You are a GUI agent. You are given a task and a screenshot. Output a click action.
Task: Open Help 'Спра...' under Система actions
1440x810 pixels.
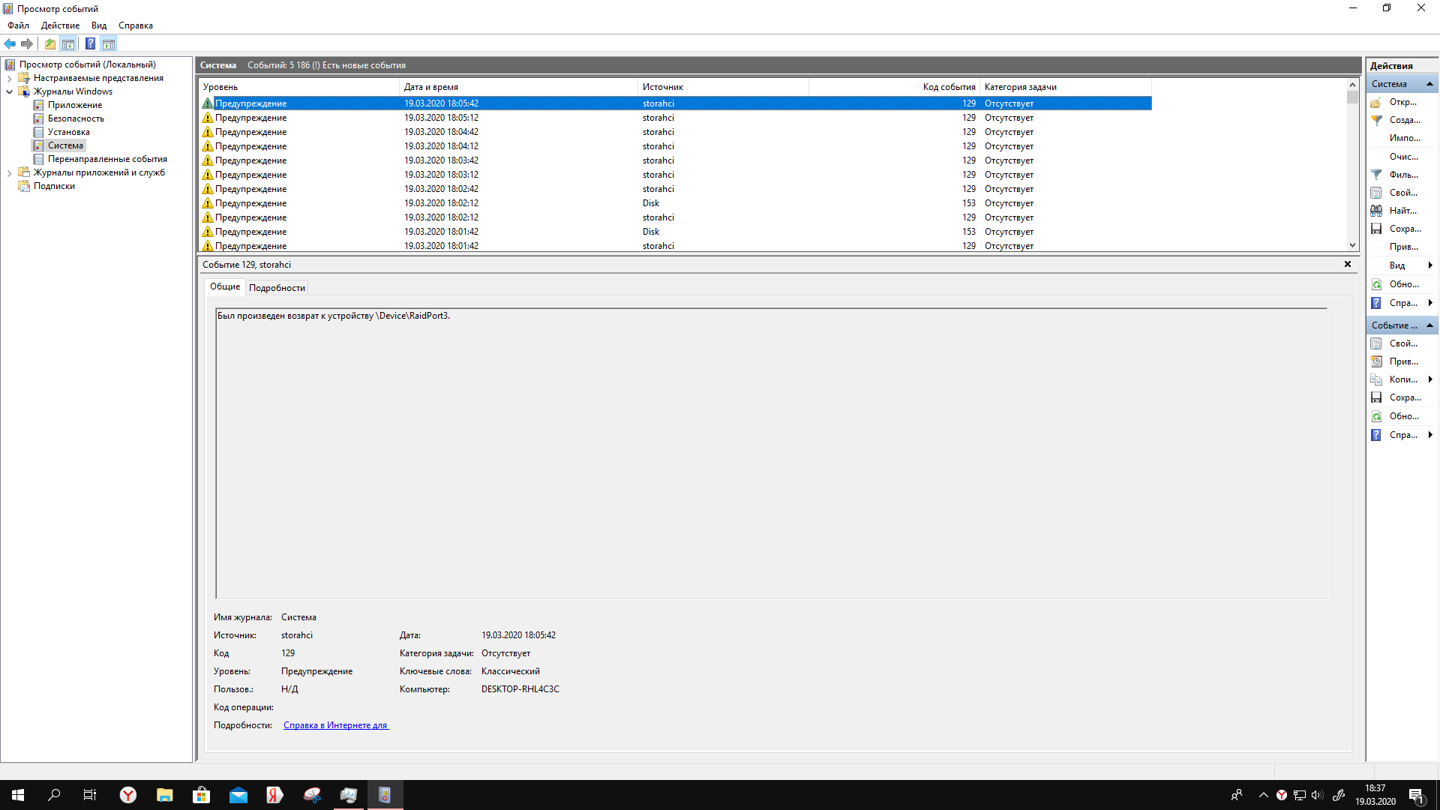(x=1403, y=303)
